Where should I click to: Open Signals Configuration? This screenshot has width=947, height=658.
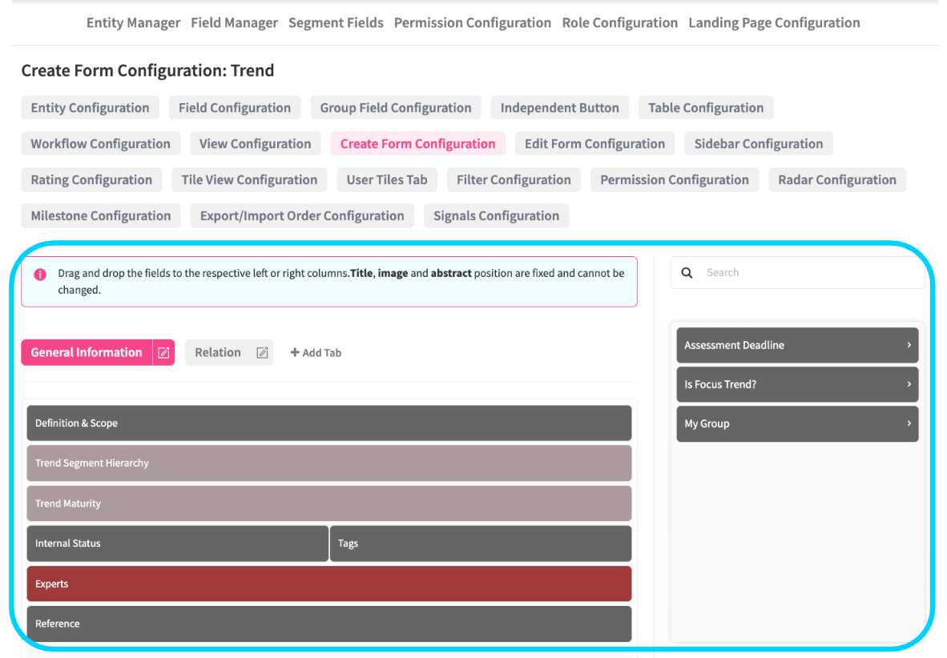496,216
